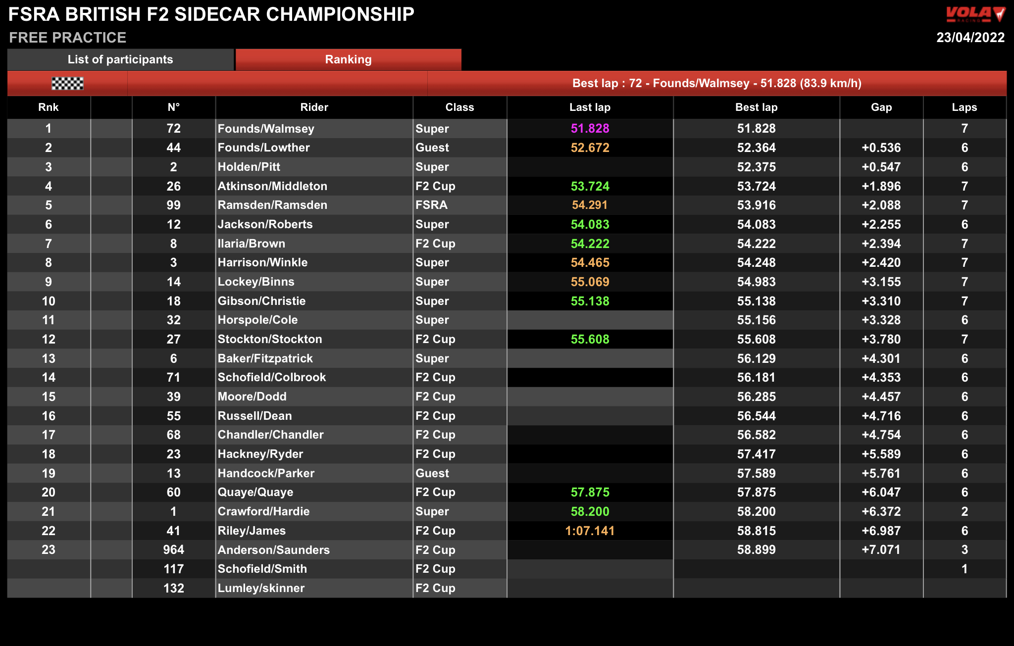Image resolution: width=1014 pixels, height=646 pixels.
Task: Click last lap value 58.200
Action: coord(590,511)
